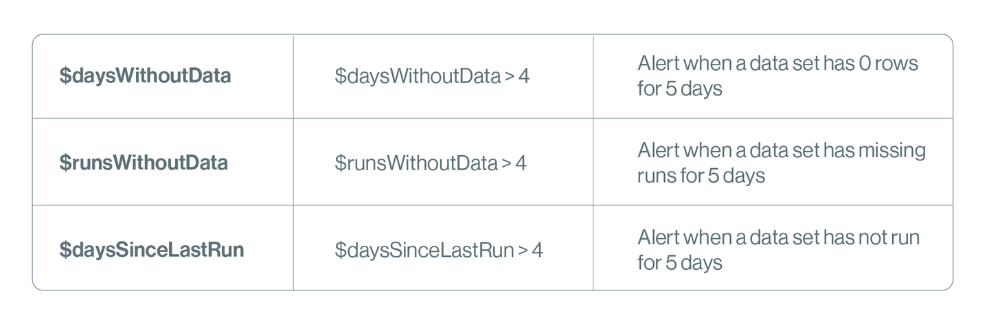Click the bold $runsWithoutData variable name
The image size is (989, 322).
point(144,163)
